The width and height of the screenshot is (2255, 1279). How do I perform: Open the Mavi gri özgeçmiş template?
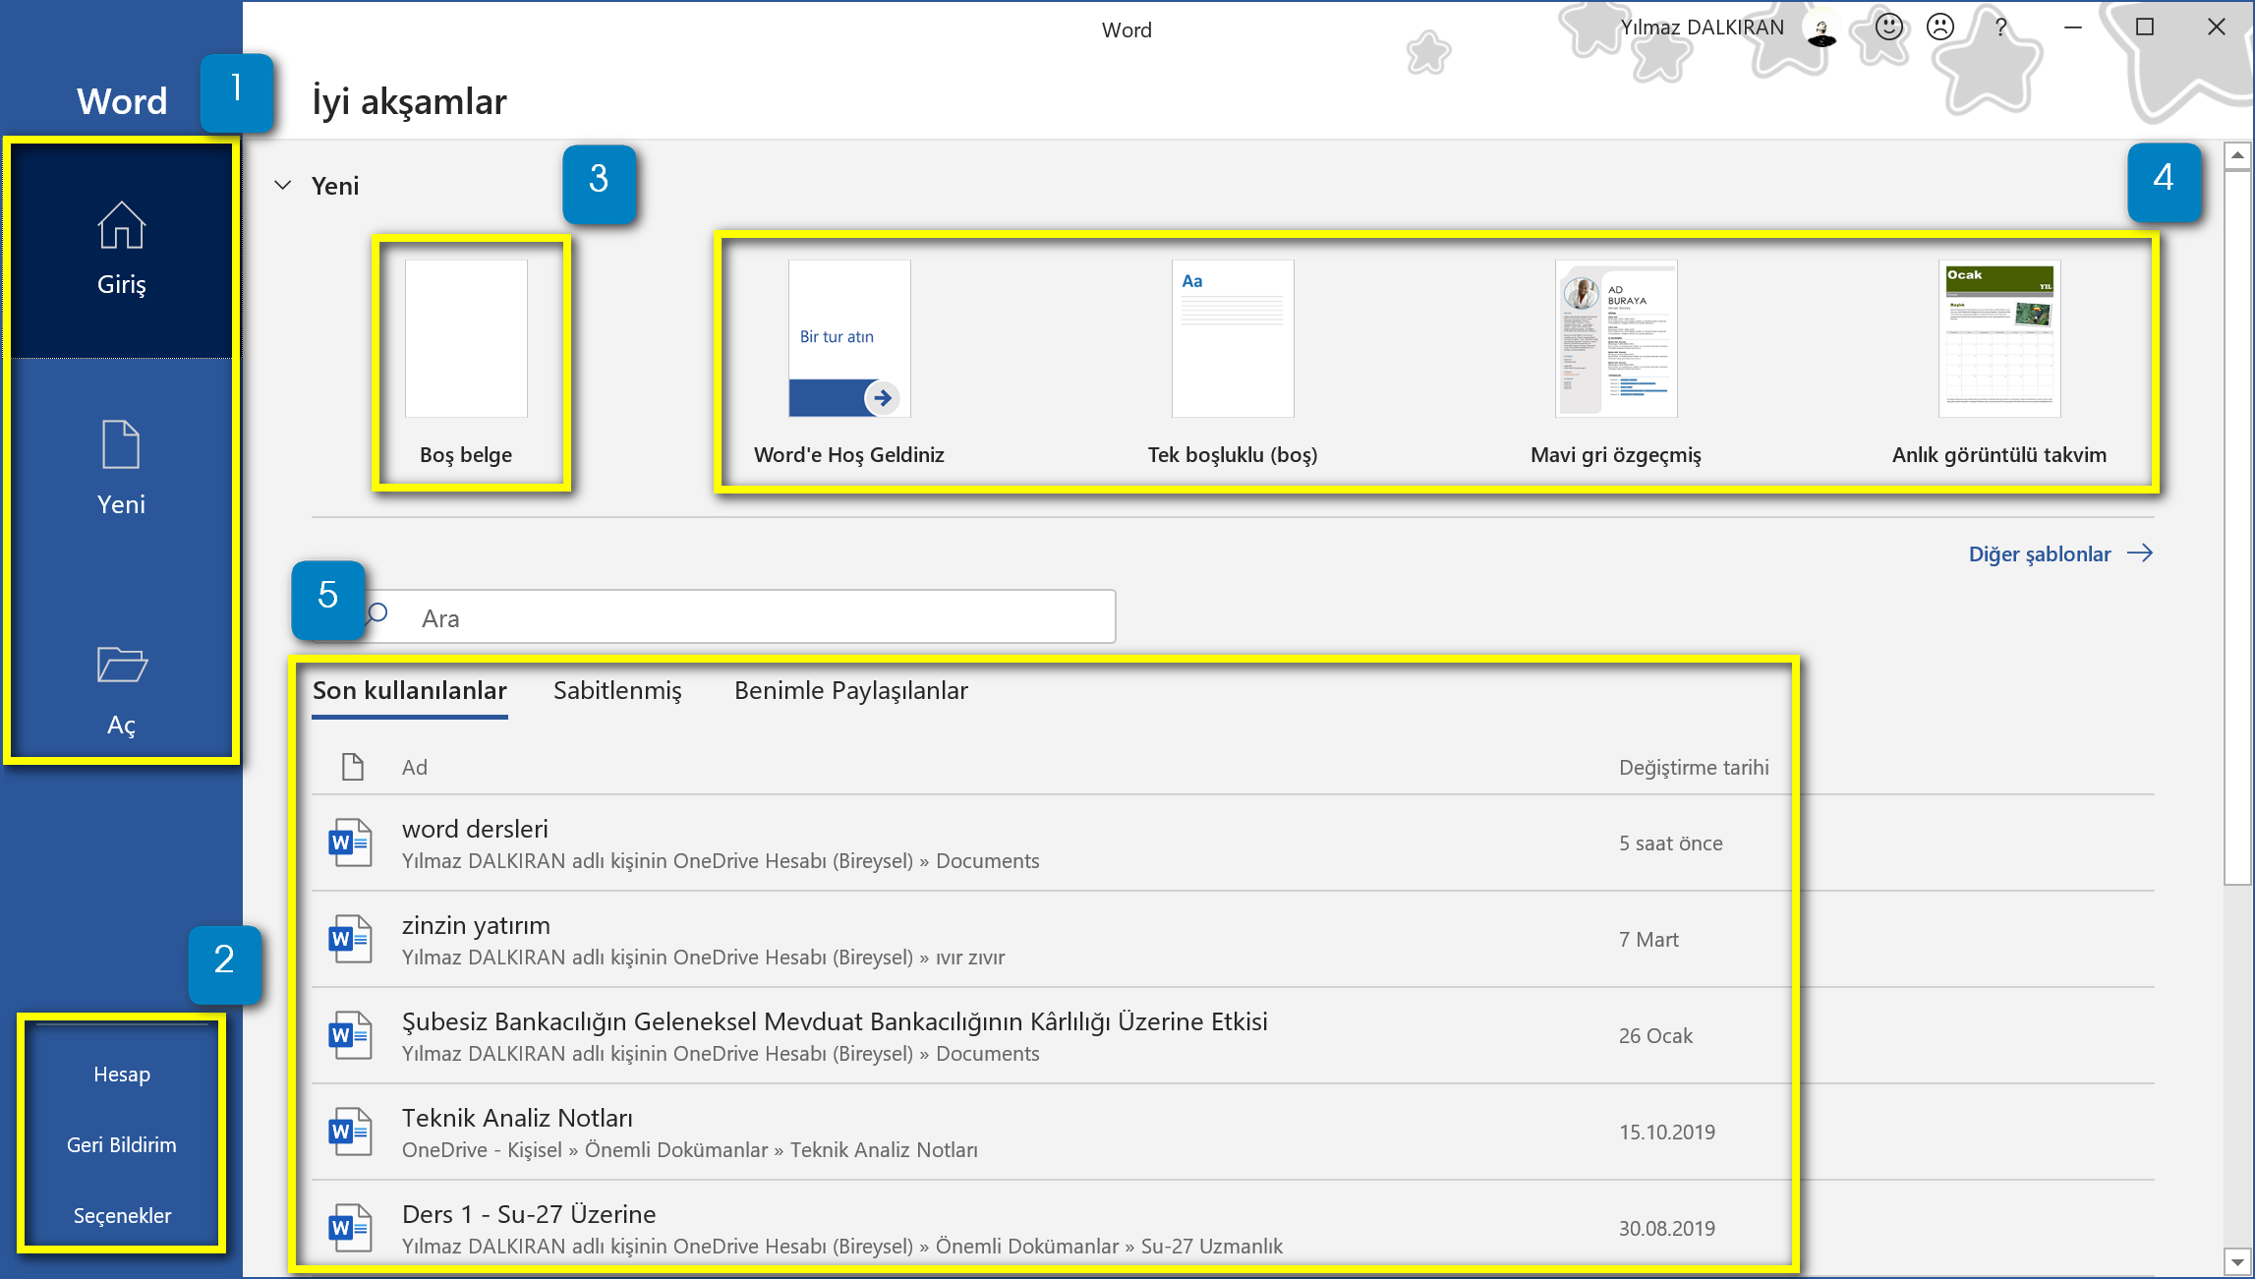1616,362
